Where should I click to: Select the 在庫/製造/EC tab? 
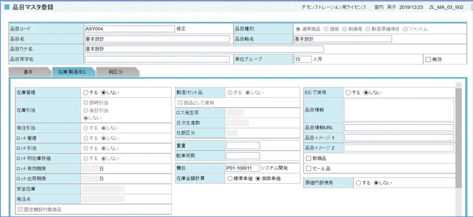click(72, 72)
